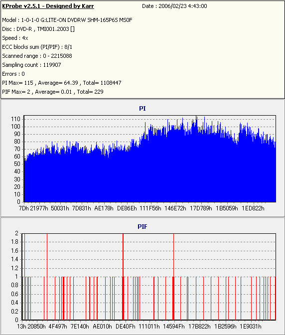Click the PIF spike near DE40Fh
285x335 pixels.
click(123, 277)
